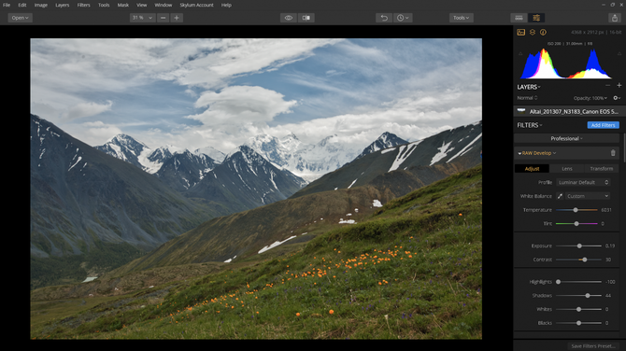Open the layer settings gear menu

tap(617, 98)
